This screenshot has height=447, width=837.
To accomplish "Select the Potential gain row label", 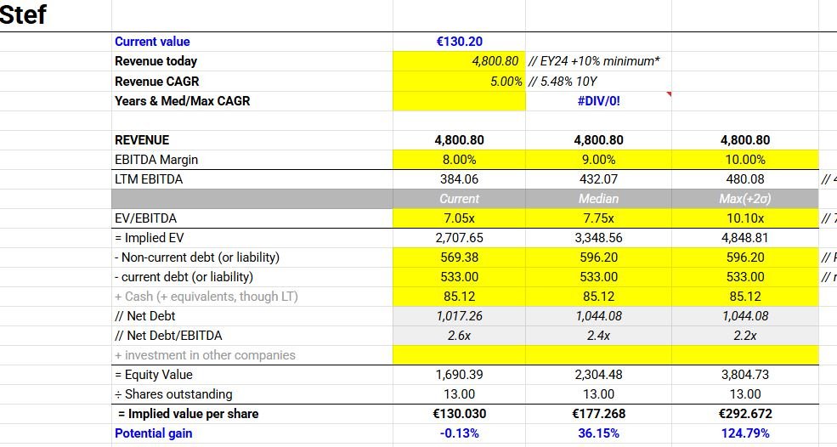I will pos(154,433).
